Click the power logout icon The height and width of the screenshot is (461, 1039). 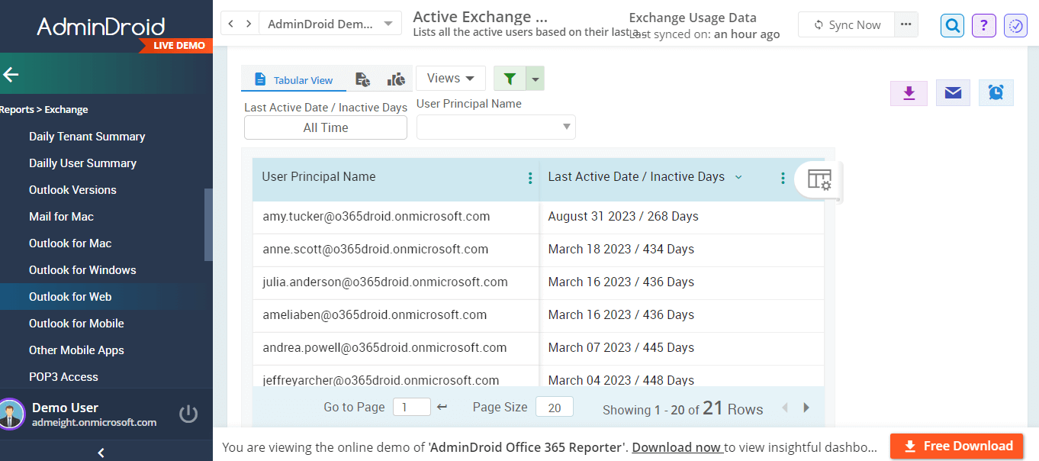(188, 414)
